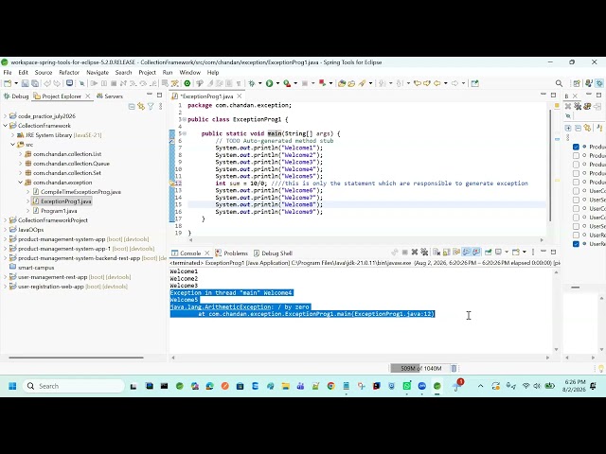The width and height of the screenshot is (606, 454).
Task: Open the New wizard dropdown arrow
Action: (16, 83)
